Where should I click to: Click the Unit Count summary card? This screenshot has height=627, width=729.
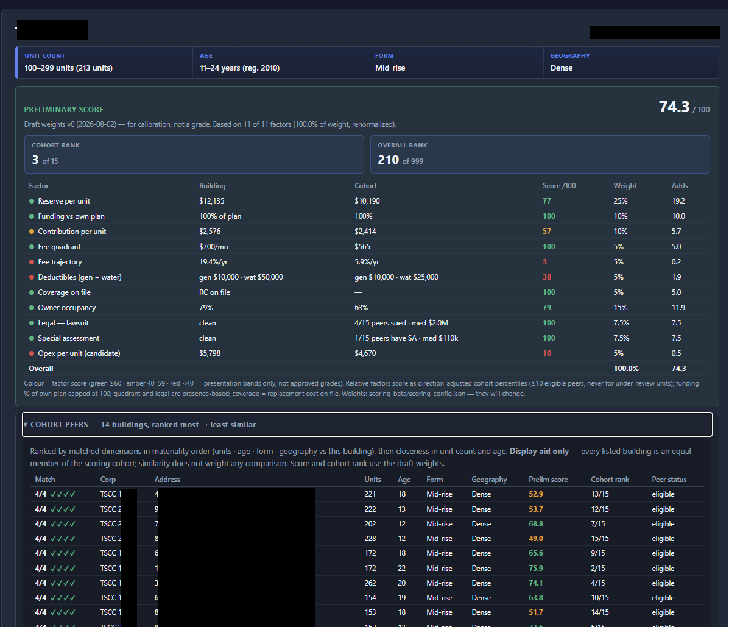[105, 62]
